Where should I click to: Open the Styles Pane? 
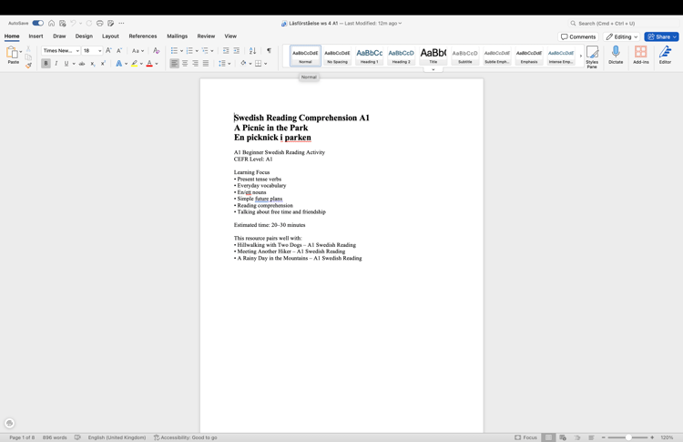[x=592, y=57]
